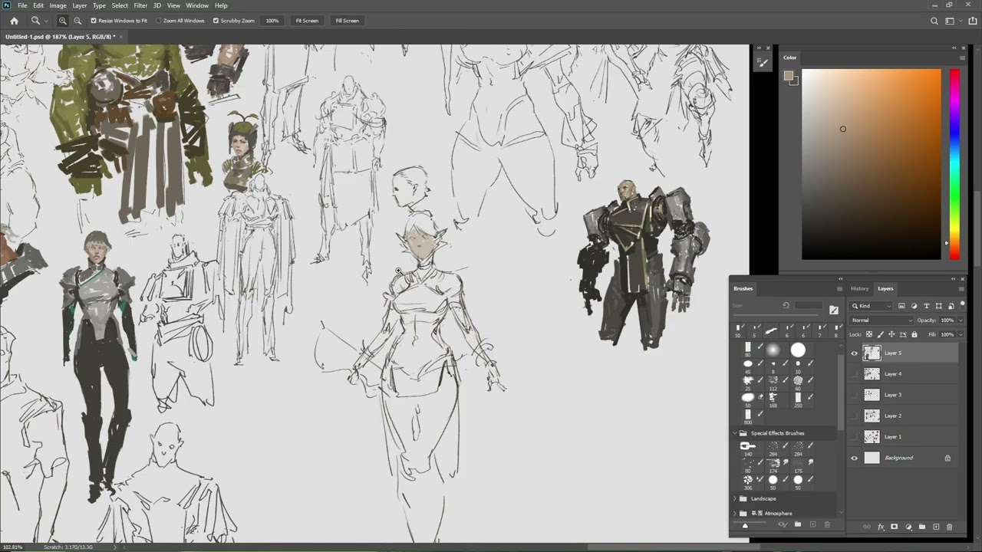Click the link layers icon

866,527
